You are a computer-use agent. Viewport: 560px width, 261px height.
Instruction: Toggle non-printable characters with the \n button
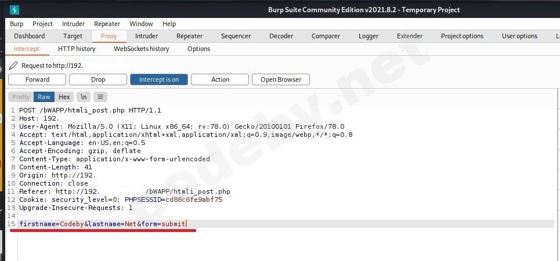(x=84, y=97)
